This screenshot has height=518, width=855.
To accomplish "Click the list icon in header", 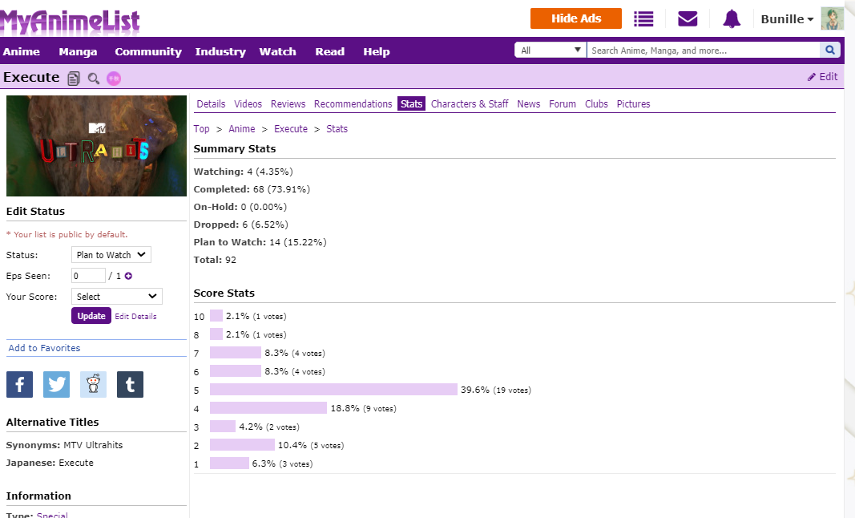I will point(643,18).
